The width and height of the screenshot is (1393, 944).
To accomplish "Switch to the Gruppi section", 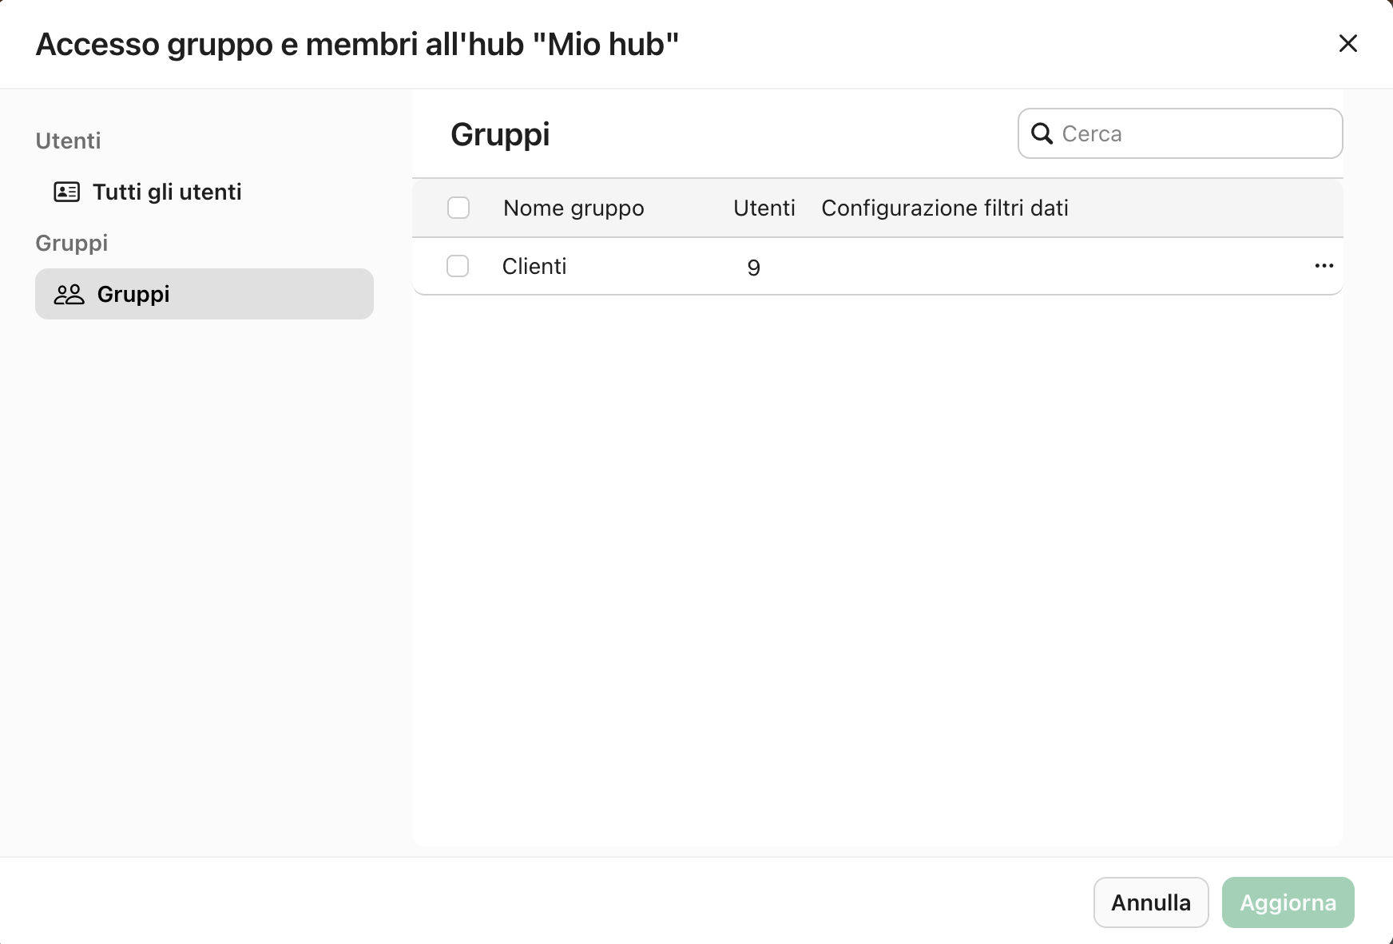I will tap(133, 293).
